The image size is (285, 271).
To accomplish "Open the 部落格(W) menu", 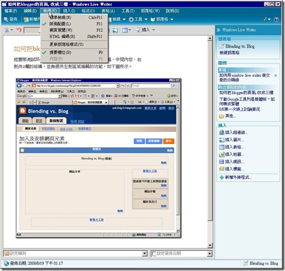I will click(150, 11).
